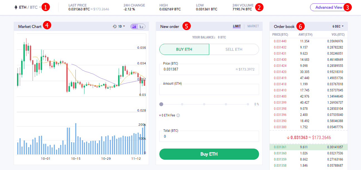Switch to the MARKET order tab
The image size is (361, 170).
coord(253,26)
